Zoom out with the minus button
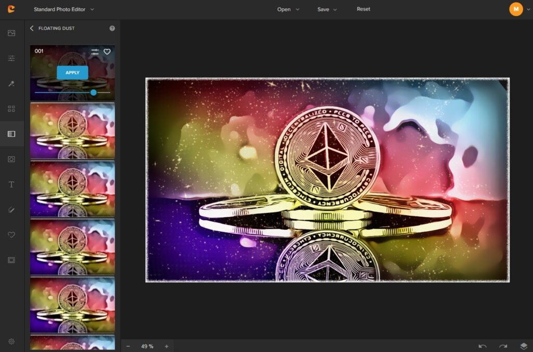The height and width of the screenshot is (352, 533). [128, 346]
